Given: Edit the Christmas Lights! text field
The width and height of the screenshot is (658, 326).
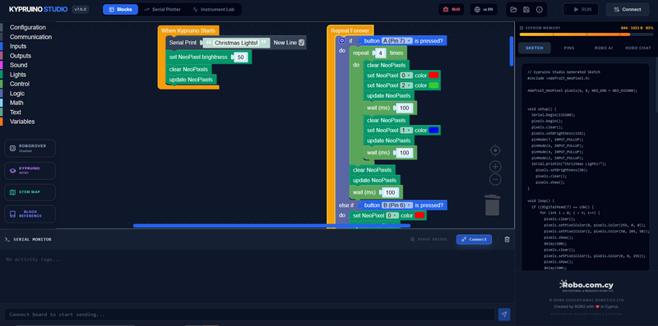Looking at the screenshot, I should [236, 43].
